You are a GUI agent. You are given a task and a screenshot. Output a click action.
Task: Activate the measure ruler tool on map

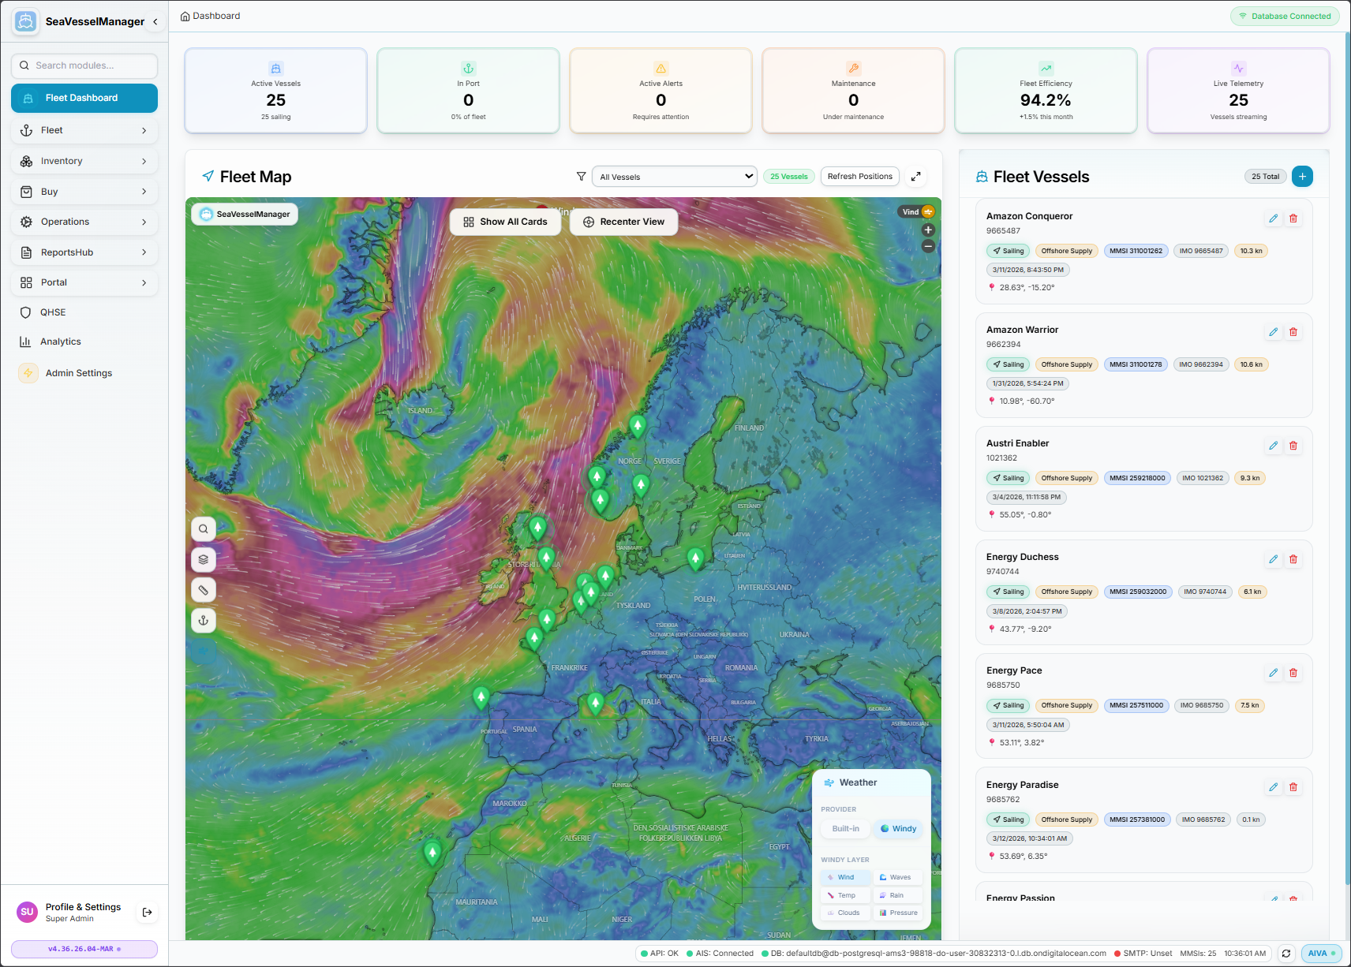pos(204,590)
